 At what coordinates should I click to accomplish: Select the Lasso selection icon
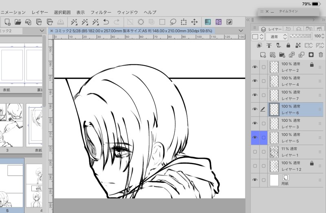(x=173, y=22)
